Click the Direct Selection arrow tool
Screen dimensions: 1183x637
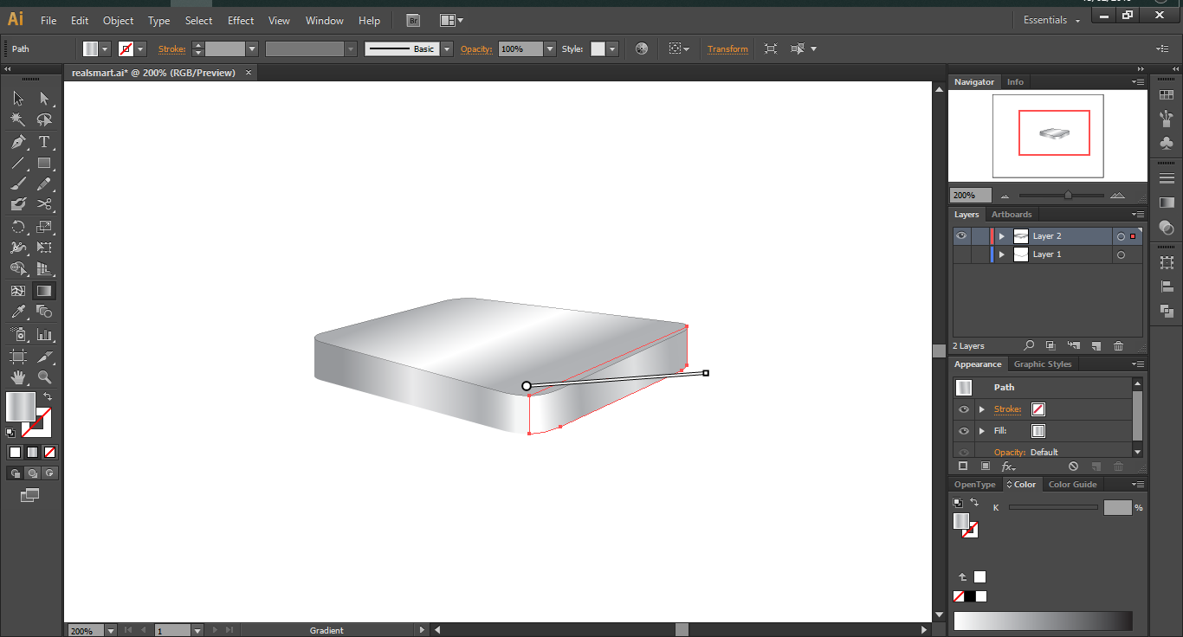(44, 99)
